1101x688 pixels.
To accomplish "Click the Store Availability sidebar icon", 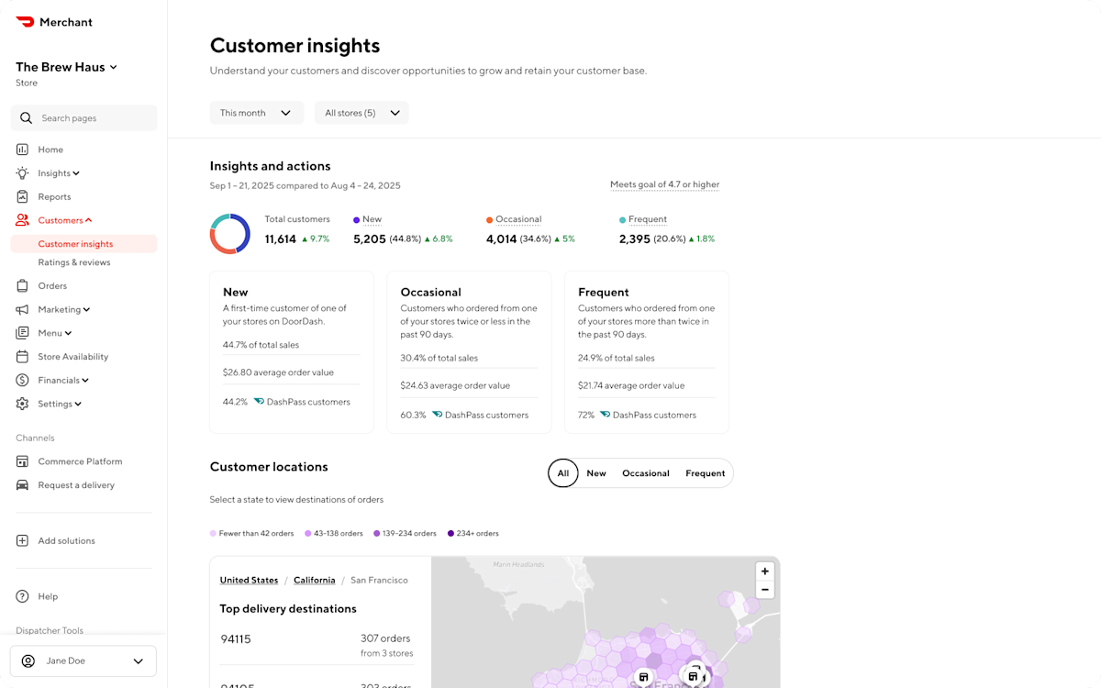I will click(22, 356).
